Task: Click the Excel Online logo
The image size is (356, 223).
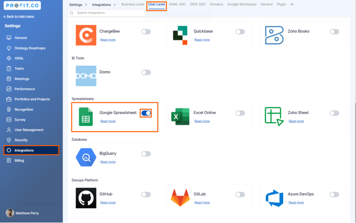Action: pyautogui.click(x=180, y=116)
